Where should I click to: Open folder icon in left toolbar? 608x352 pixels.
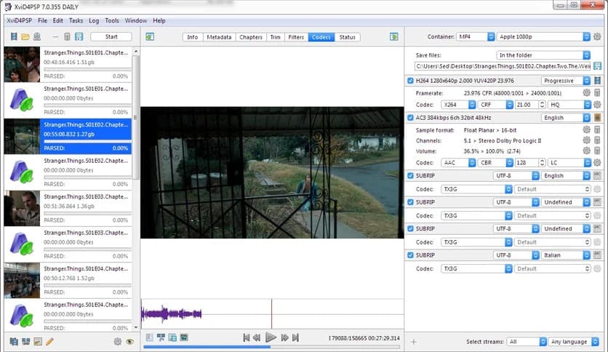coord(25,36)
